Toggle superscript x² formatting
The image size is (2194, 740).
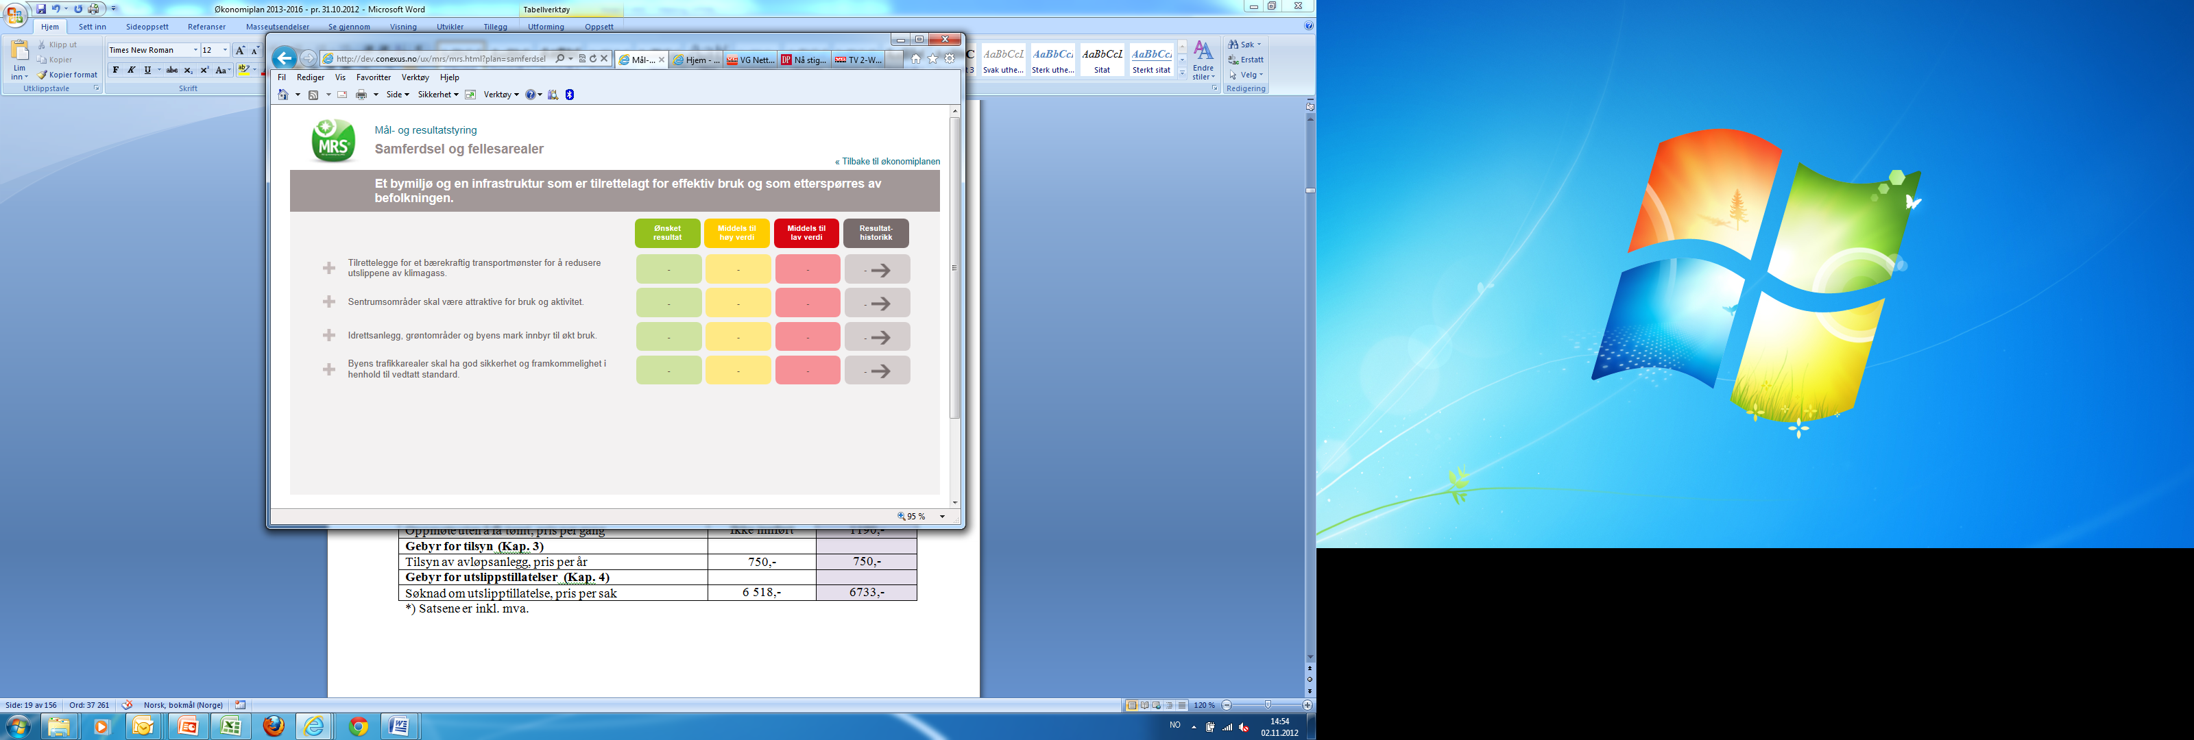click(204, 70)
